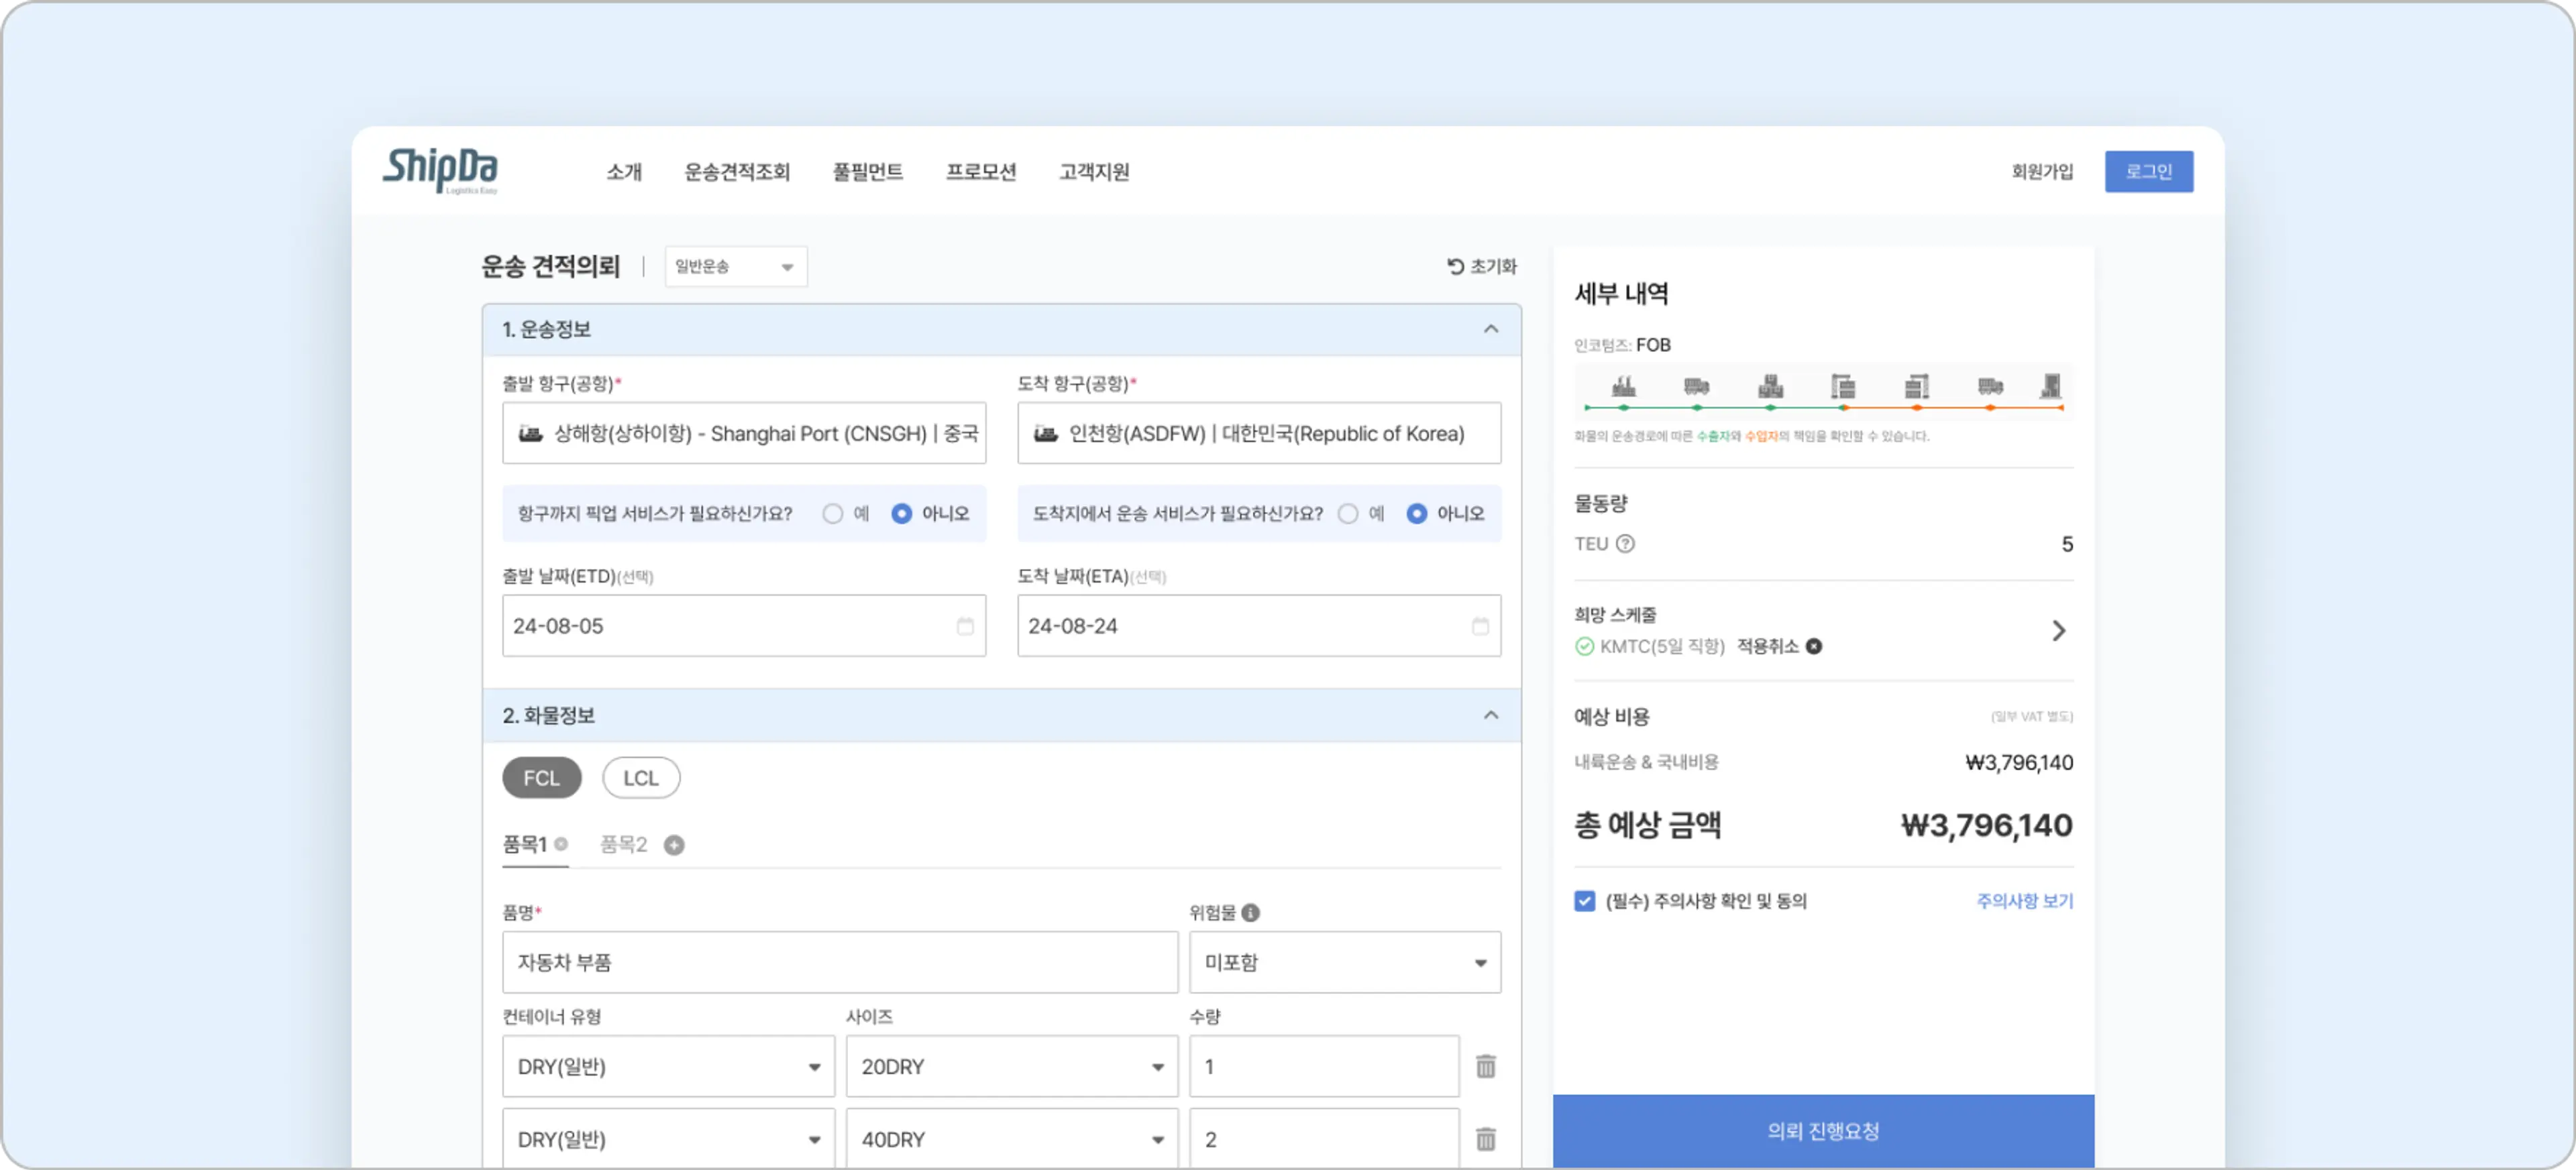
Task: Click the reset (초기화) icon
Action: [x=1455, y=267]
